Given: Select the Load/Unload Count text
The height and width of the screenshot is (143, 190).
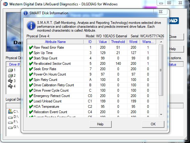Looking at the screenshot, I should 48,101.
